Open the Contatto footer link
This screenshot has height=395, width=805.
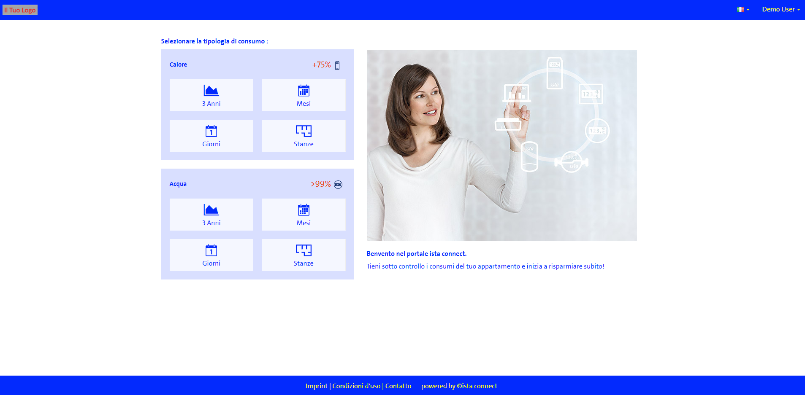coord(398,386)
